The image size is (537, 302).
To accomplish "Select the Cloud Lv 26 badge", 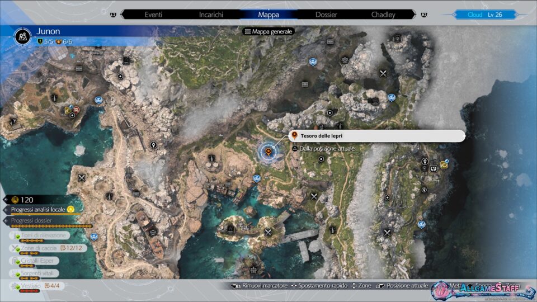I will (x=484, y=15).
